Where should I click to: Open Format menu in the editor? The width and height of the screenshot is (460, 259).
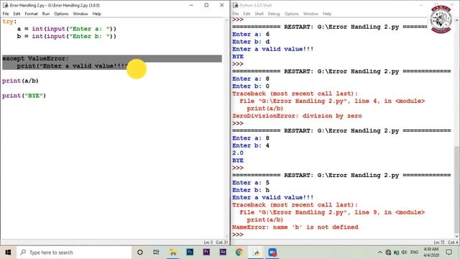[31, 14]
